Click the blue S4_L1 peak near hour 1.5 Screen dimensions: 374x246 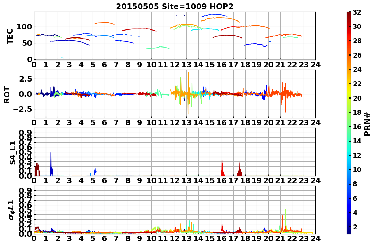tap(51, 163)
